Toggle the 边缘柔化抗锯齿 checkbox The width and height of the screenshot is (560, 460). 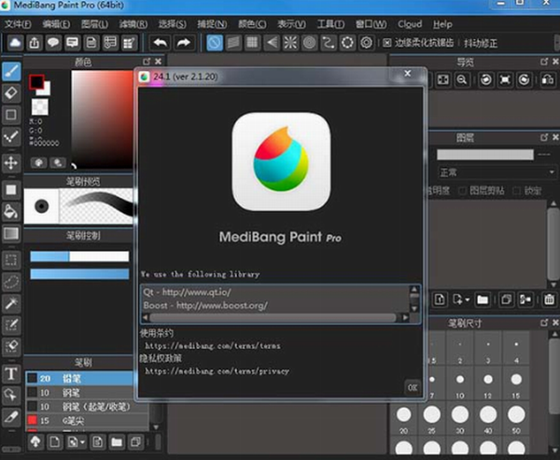[x=388, y=43]
